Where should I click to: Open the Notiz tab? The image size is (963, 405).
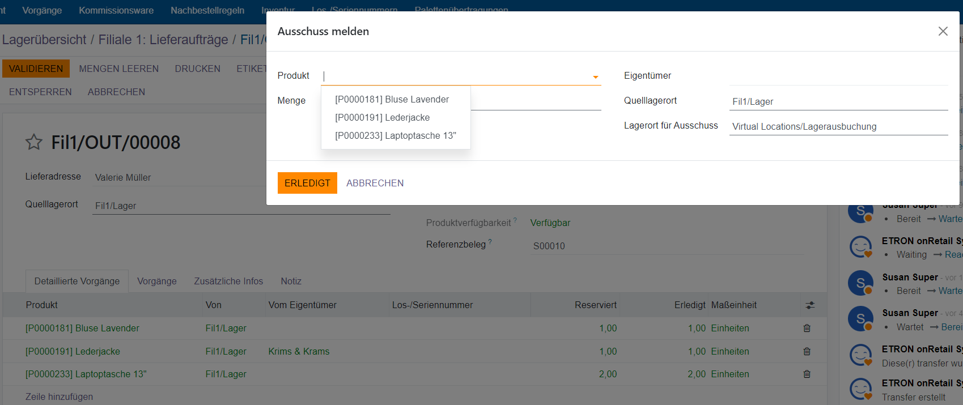coord(291,281)
